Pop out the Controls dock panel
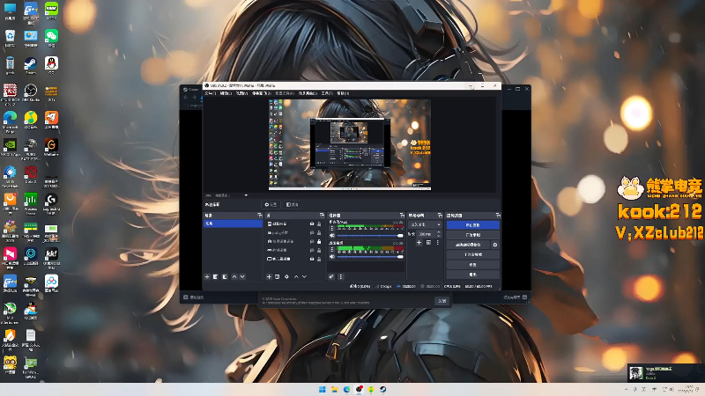Viewport: 705px width, 396px height. (x=497, y=216)
